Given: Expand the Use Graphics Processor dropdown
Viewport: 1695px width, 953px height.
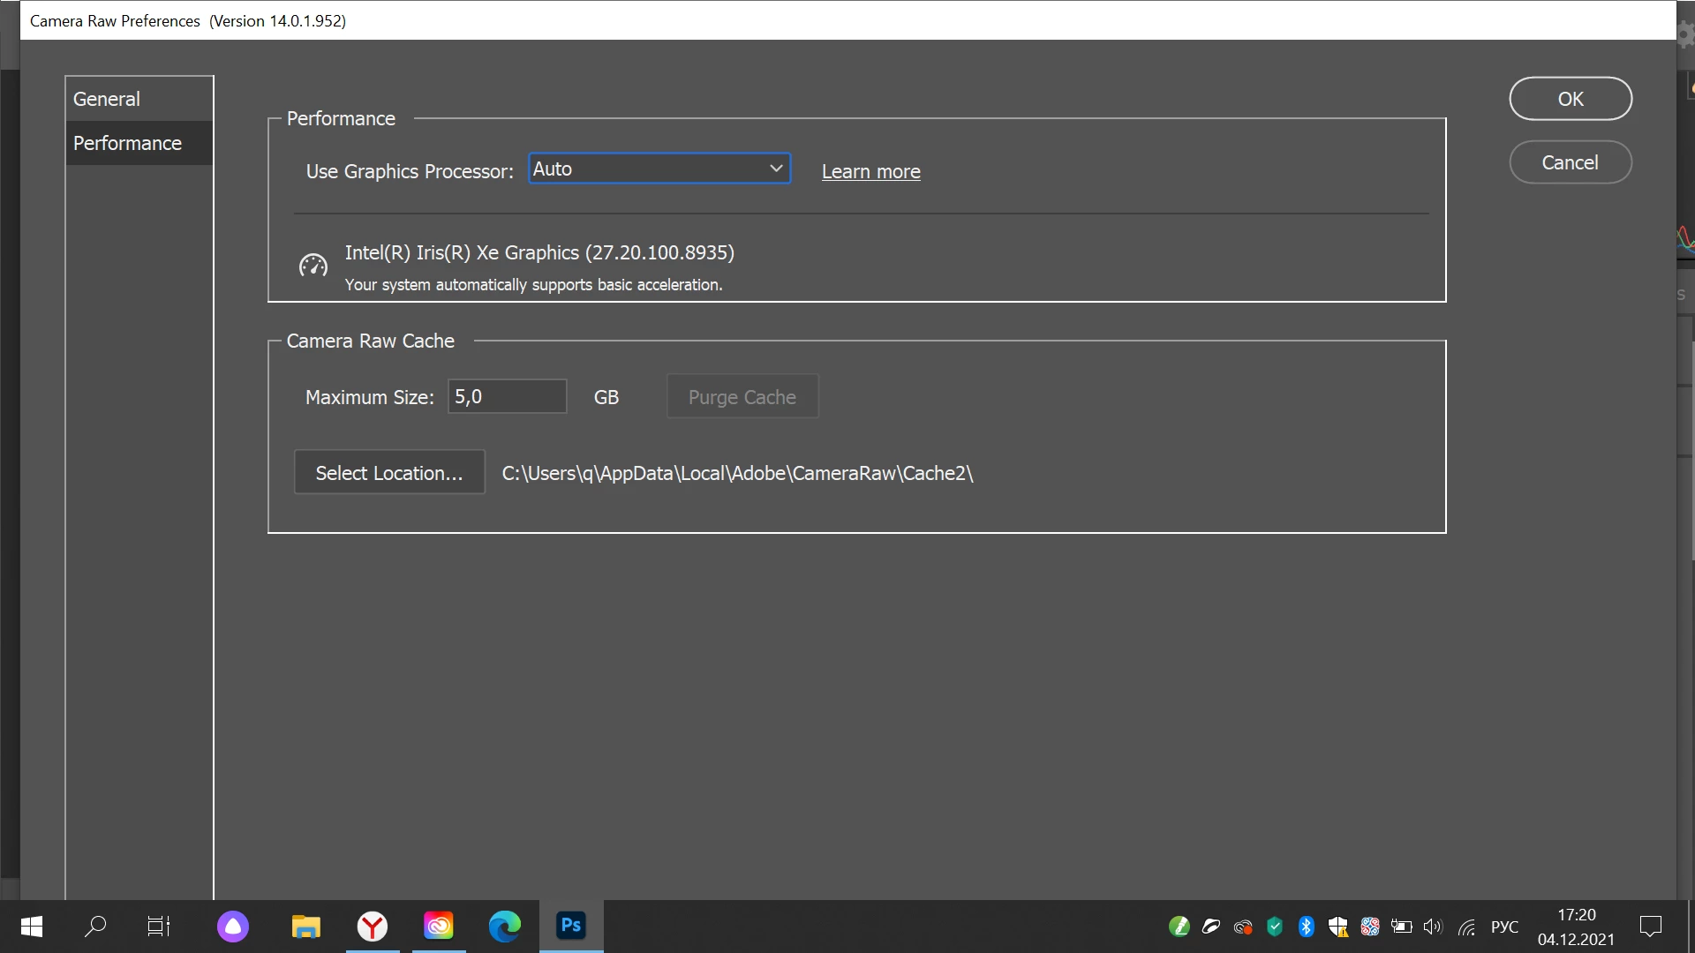Looking at the screenshot, I should pyautogui.click(x=659, y=169).
